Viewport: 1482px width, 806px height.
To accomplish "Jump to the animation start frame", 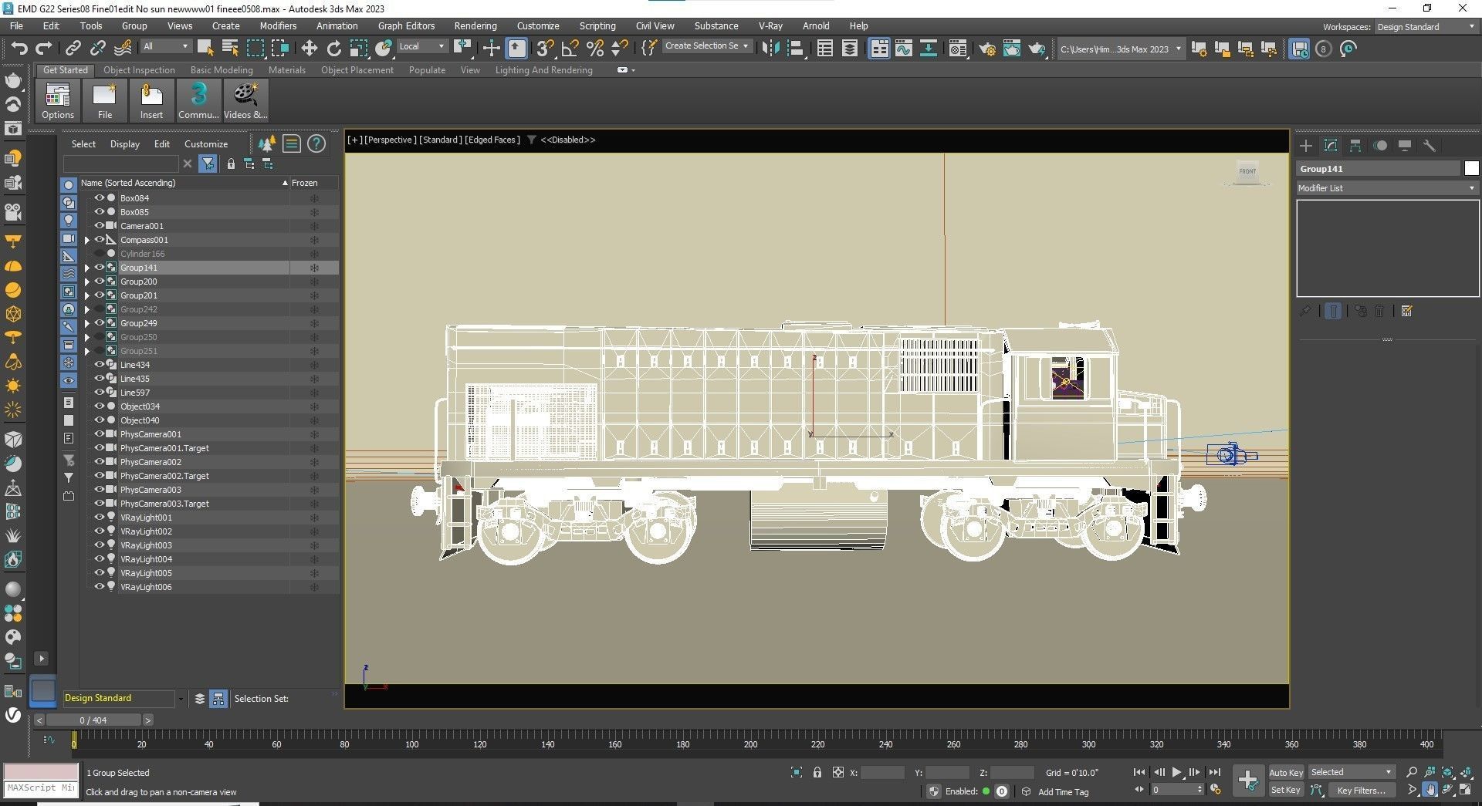I will [x=1139, y=772].
